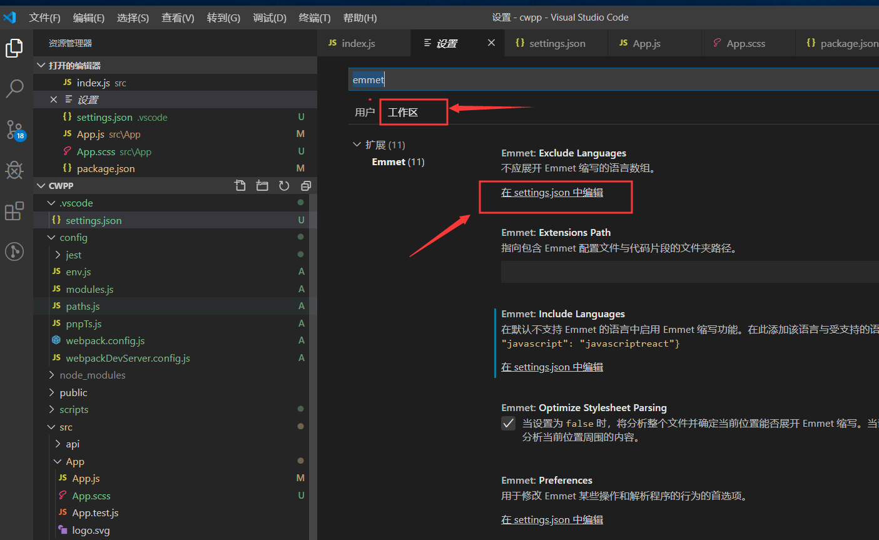The height and width of the screenshot is (540, 879).
Task: Switch to the App.js editor tab
Action: 655,43
